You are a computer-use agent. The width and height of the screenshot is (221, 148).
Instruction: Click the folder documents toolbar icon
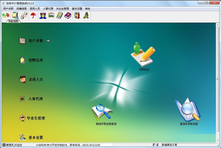[x=15, y=15]
